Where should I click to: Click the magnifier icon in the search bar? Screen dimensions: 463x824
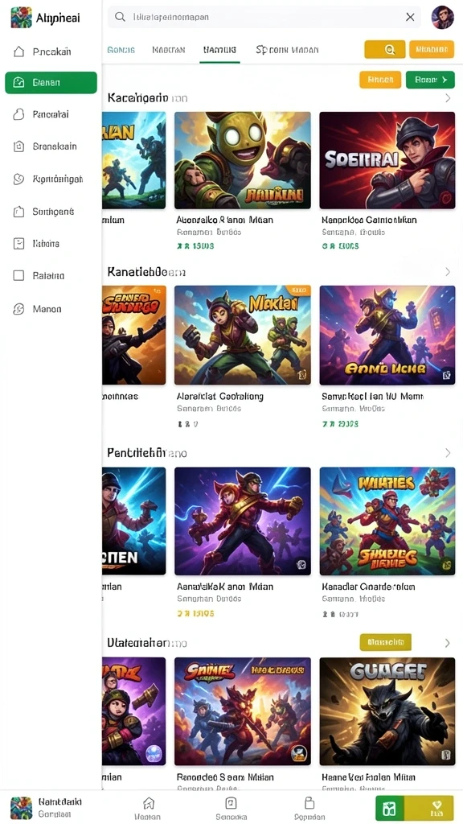coord(121,17)
